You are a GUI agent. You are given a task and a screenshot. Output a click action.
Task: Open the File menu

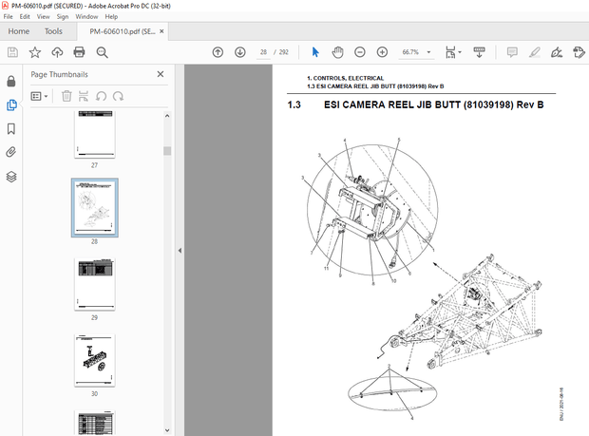click(8, 16)
